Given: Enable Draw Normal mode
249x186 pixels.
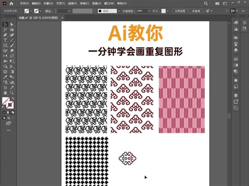Looking at the screenshot, I should 4,118.
